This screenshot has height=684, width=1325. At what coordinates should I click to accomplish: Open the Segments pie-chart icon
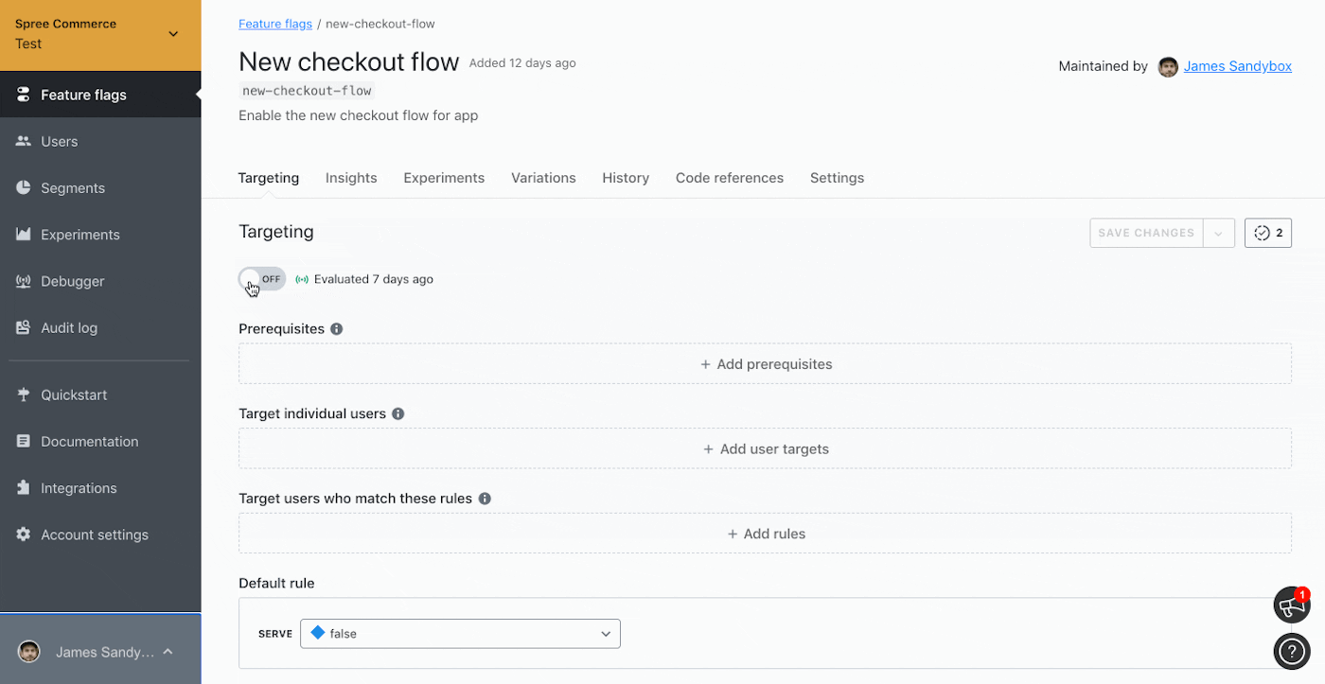point(24,188)
